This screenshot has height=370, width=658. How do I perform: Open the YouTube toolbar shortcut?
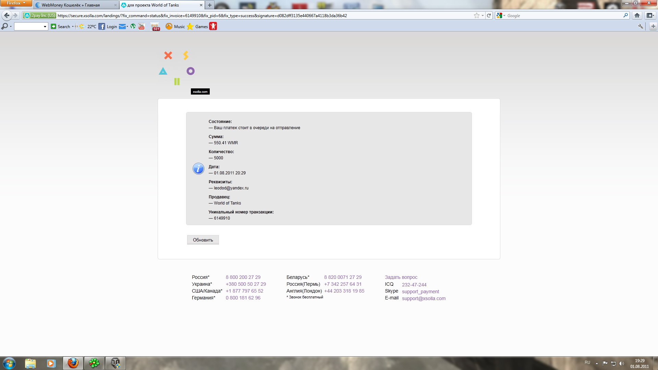tap(142, 26)
